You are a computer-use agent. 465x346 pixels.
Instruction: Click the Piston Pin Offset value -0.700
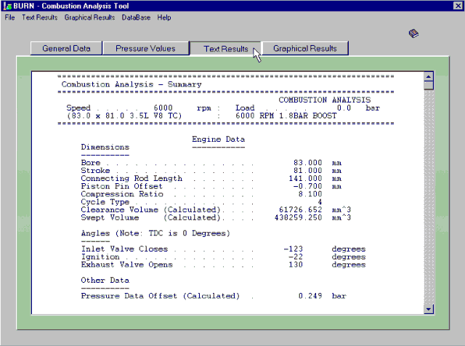tap(307, 186)
